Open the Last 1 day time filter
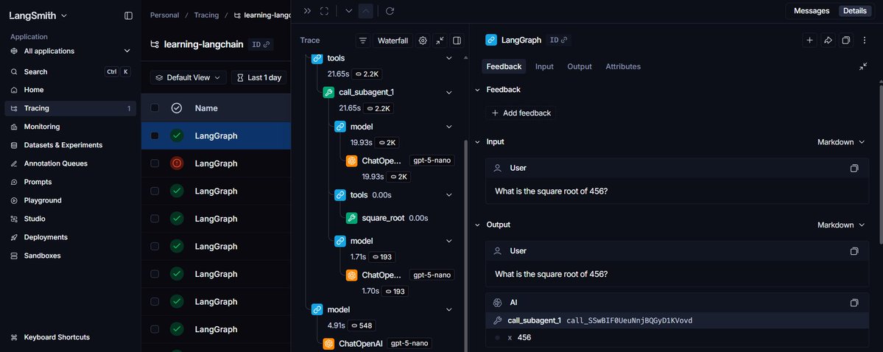 (259, 78)
